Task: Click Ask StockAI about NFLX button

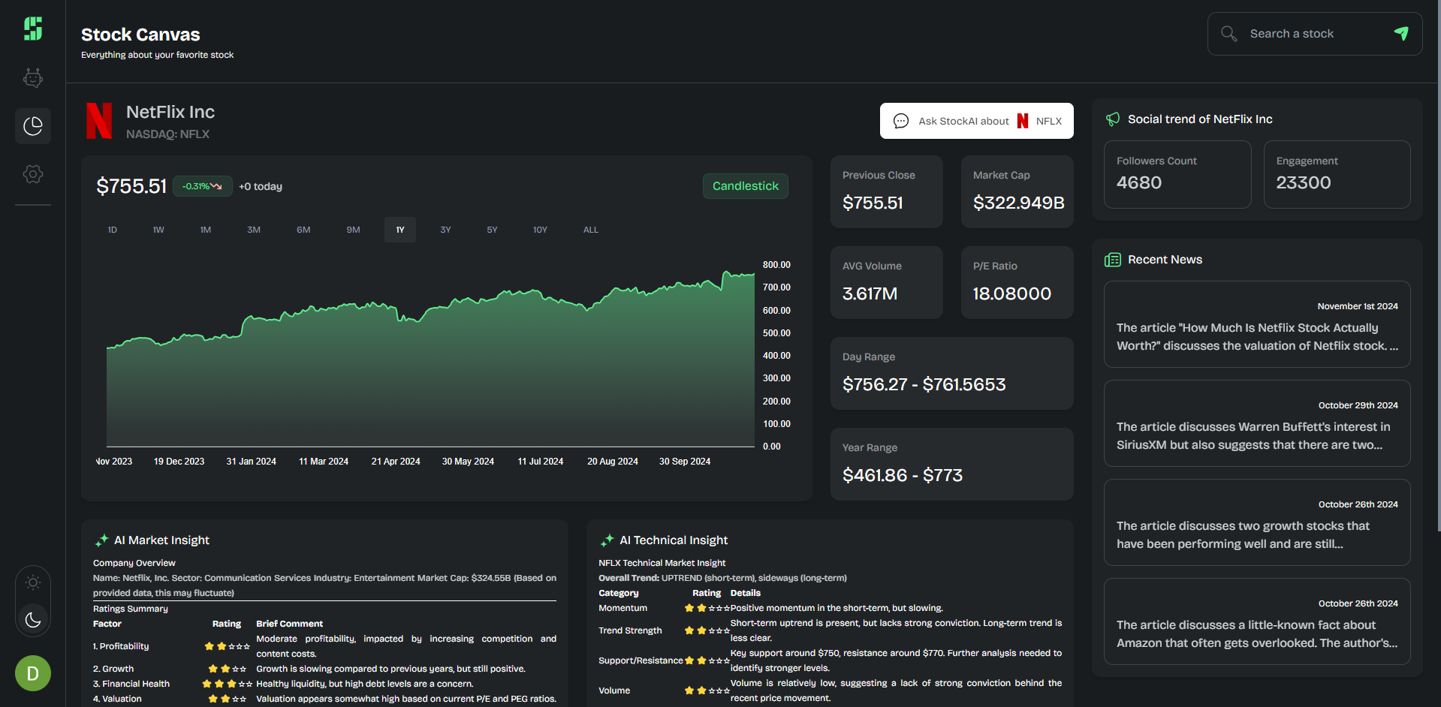Action: click(977, 121)
